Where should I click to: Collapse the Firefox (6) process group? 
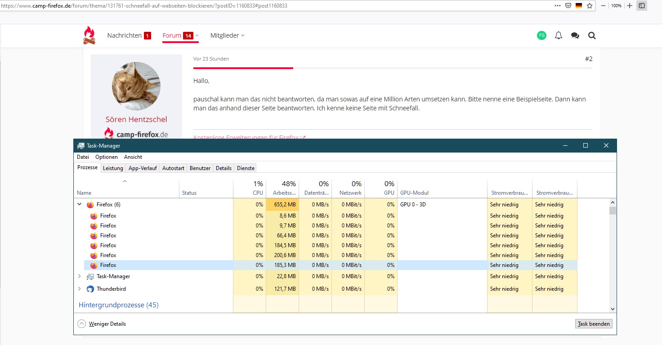tap(80, 205)
